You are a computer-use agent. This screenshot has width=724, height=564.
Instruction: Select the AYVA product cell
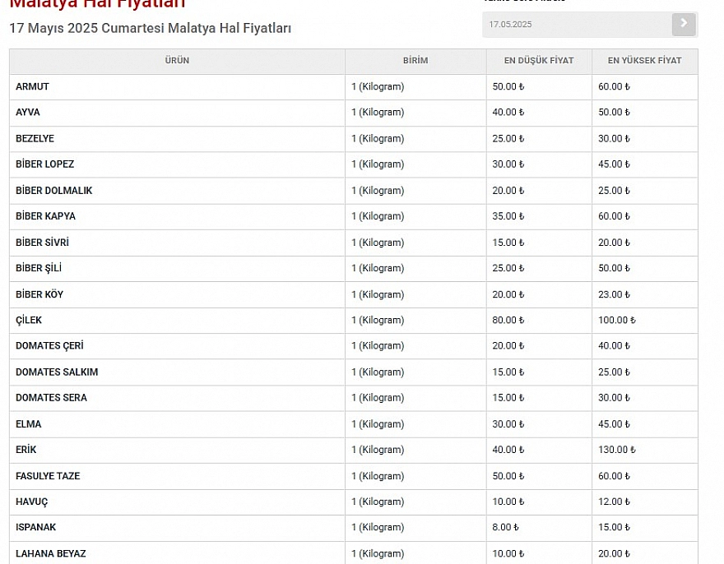pos(177,113)
